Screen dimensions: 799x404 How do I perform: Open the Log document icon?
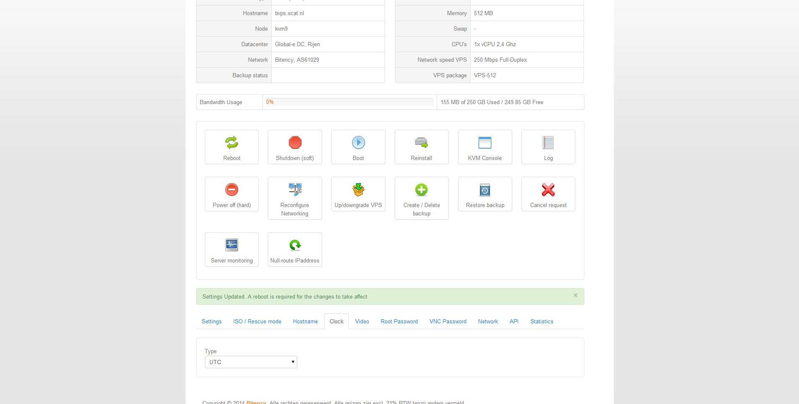548,143
